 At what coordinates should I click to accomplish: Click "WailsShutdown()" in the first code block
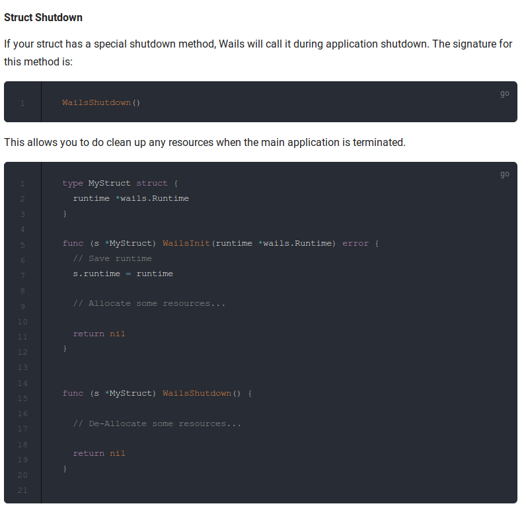101,102
